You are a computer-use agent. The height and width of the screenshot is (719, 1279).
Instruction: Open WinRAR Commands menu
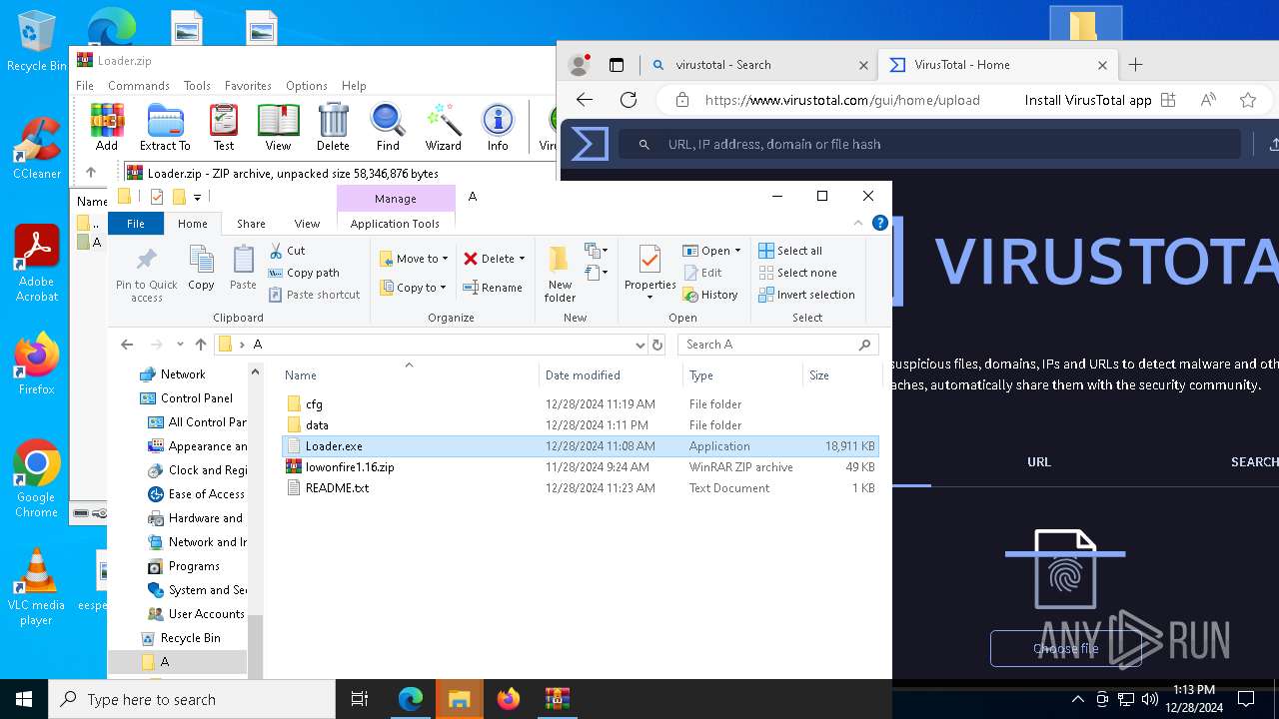(x=139, y=86)
